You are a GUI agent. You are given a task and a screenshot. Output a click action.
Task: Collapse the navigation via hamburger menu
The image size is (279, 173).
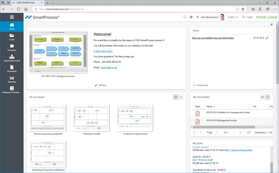(12, 17)
